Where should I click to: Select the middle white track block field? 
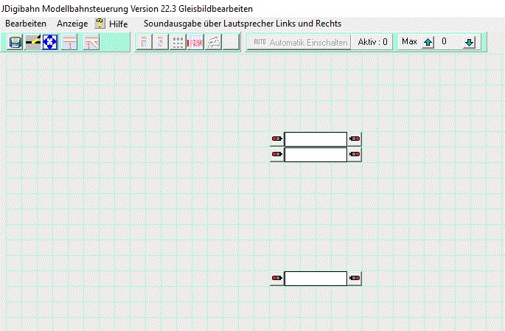[316, 155]
